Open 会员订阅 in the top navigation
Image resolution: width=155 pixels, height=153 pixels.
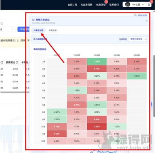coord(72,4)
